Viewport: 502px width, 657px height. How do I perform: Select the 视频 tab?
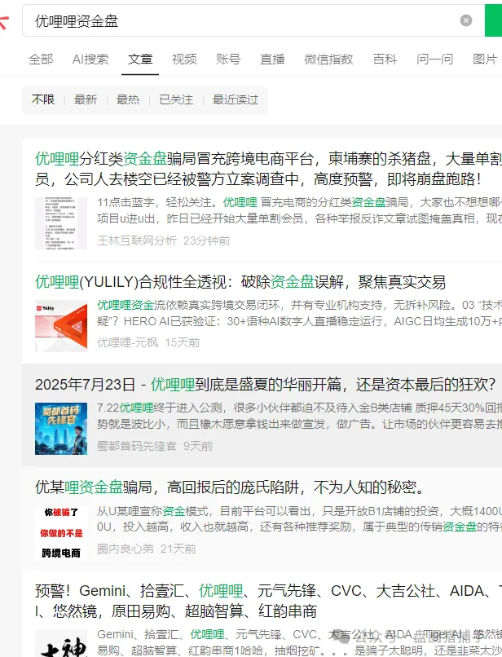pos(184,60)
